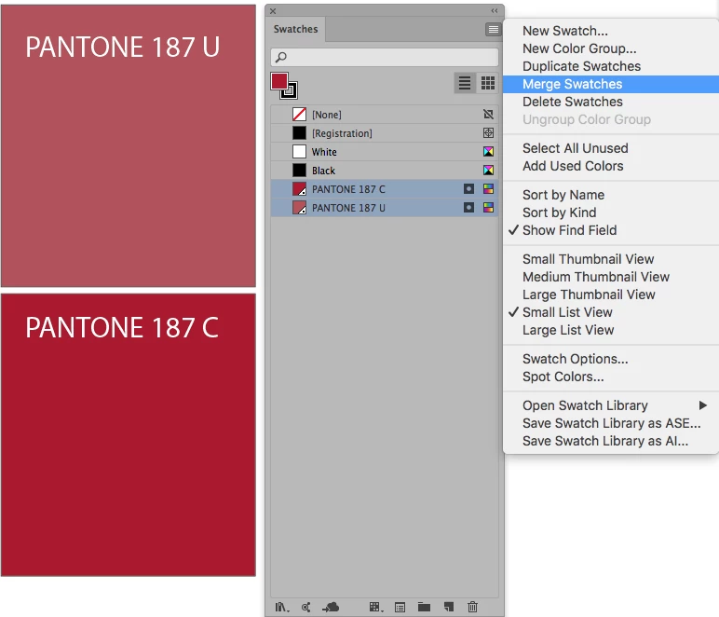The width and height of the screenshot is (719, 617).
Task: Click the PANTONE 187 C swatch thumbnail
Action: pos(299,189)
